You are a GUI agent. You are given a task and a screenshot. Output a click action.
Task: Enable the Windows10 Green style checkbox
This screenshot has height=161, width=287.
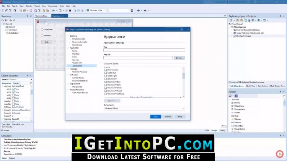(x=106, y=88)
